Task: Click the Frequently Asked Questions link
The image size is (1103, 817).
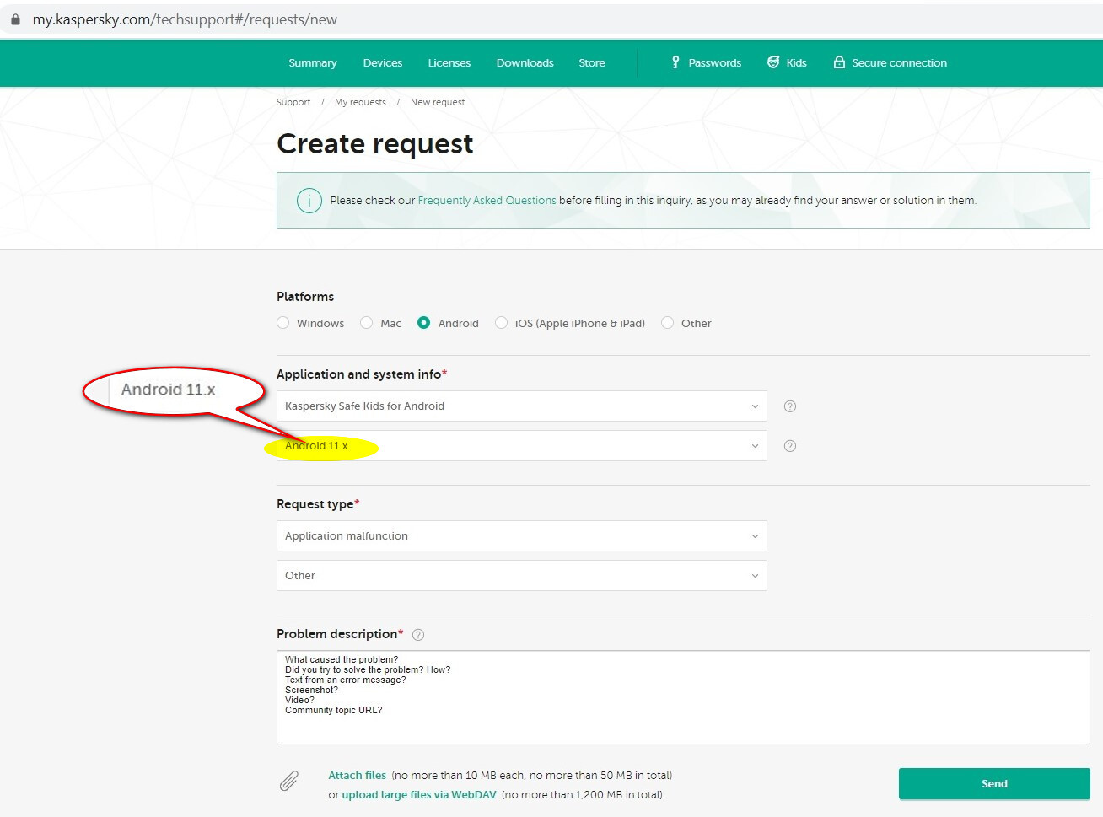Action: [x=487, y=201]
